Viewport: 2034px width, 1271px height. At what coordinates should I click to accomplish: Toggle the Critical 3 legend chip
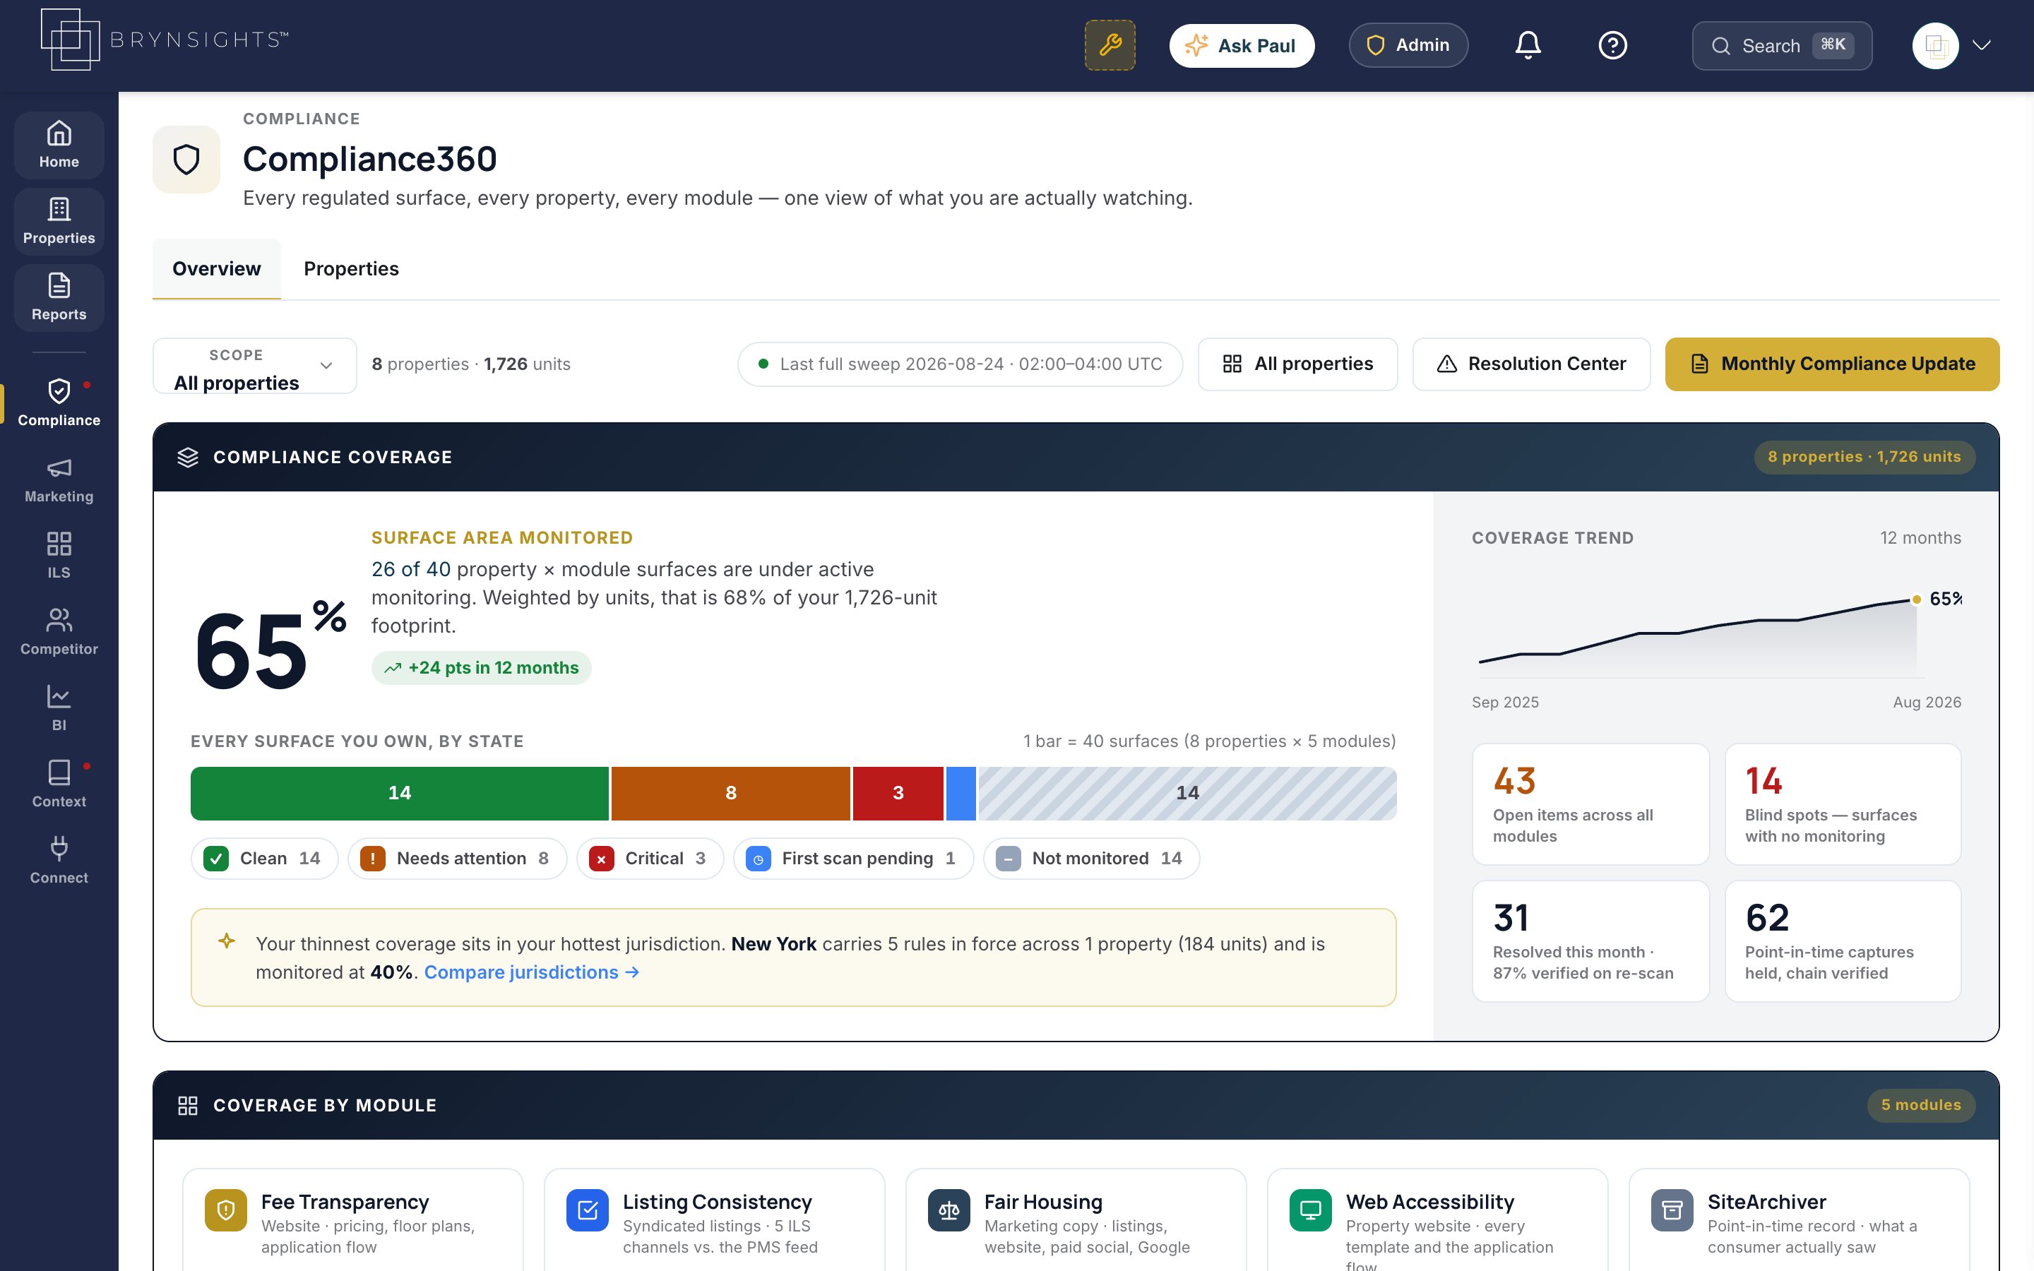click(x=650, y=858)
